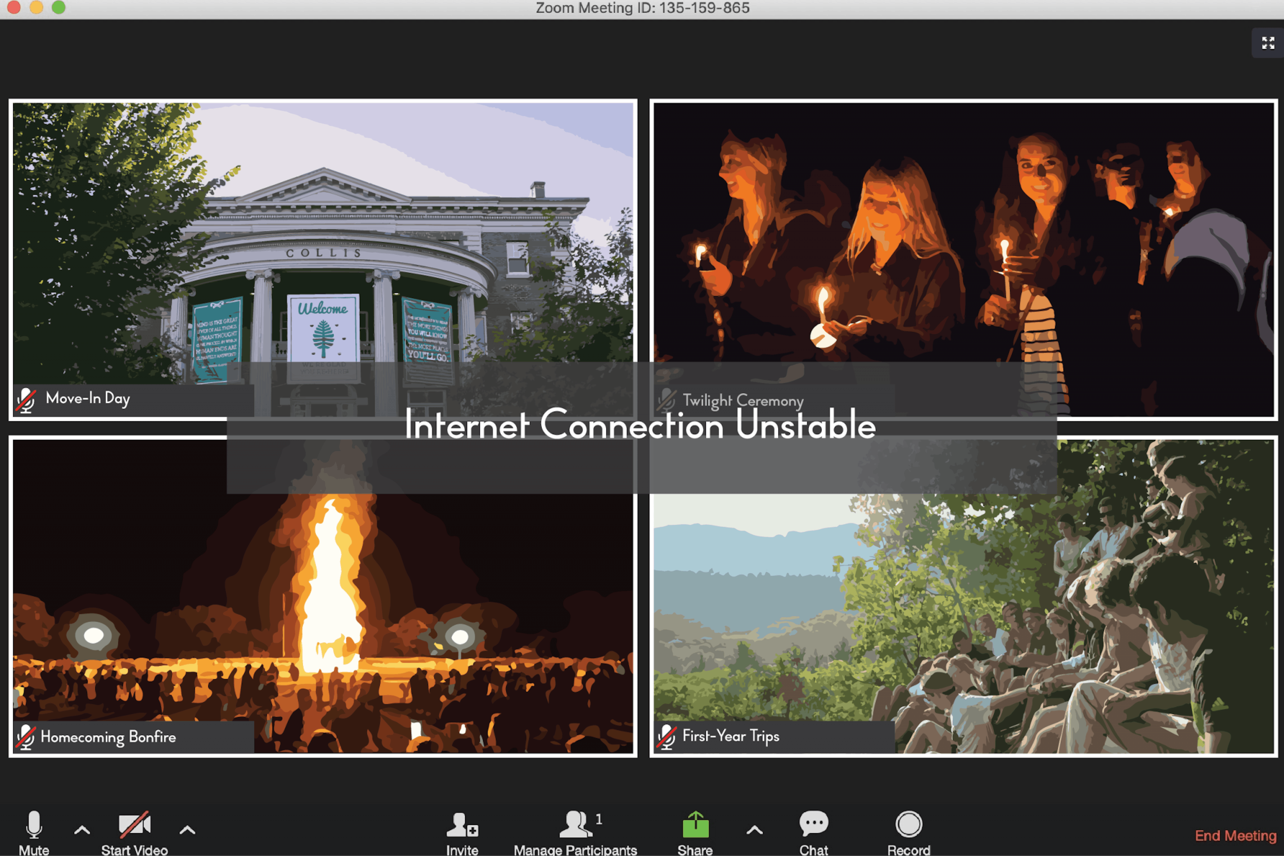The height and width of the screenshot is (856, 1284).
Task: Click the green Share screen icon
Action: coord(695,824)
